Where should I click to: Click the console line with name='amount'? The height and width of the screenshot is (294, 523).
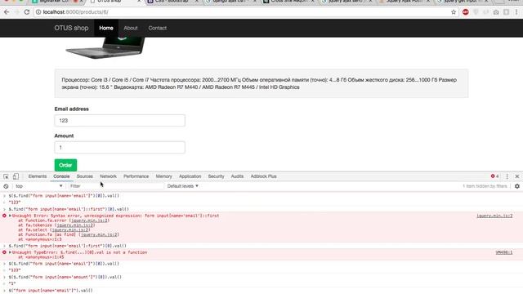click(x=65, y=277)
